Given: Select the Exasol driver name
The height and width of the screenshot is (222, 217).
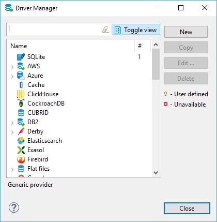Looking at the screenshot, I should pyautogui.click(x=36, y=150).
